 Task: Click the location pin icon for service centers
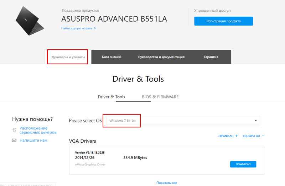[x=14, y=130]
